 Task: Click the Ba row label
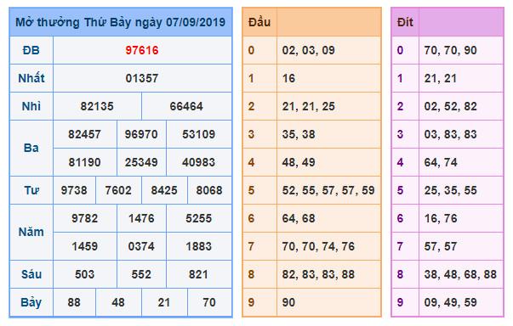[x=31, y=149]
